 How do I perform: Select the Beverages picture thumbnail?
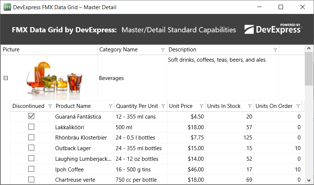55,80
